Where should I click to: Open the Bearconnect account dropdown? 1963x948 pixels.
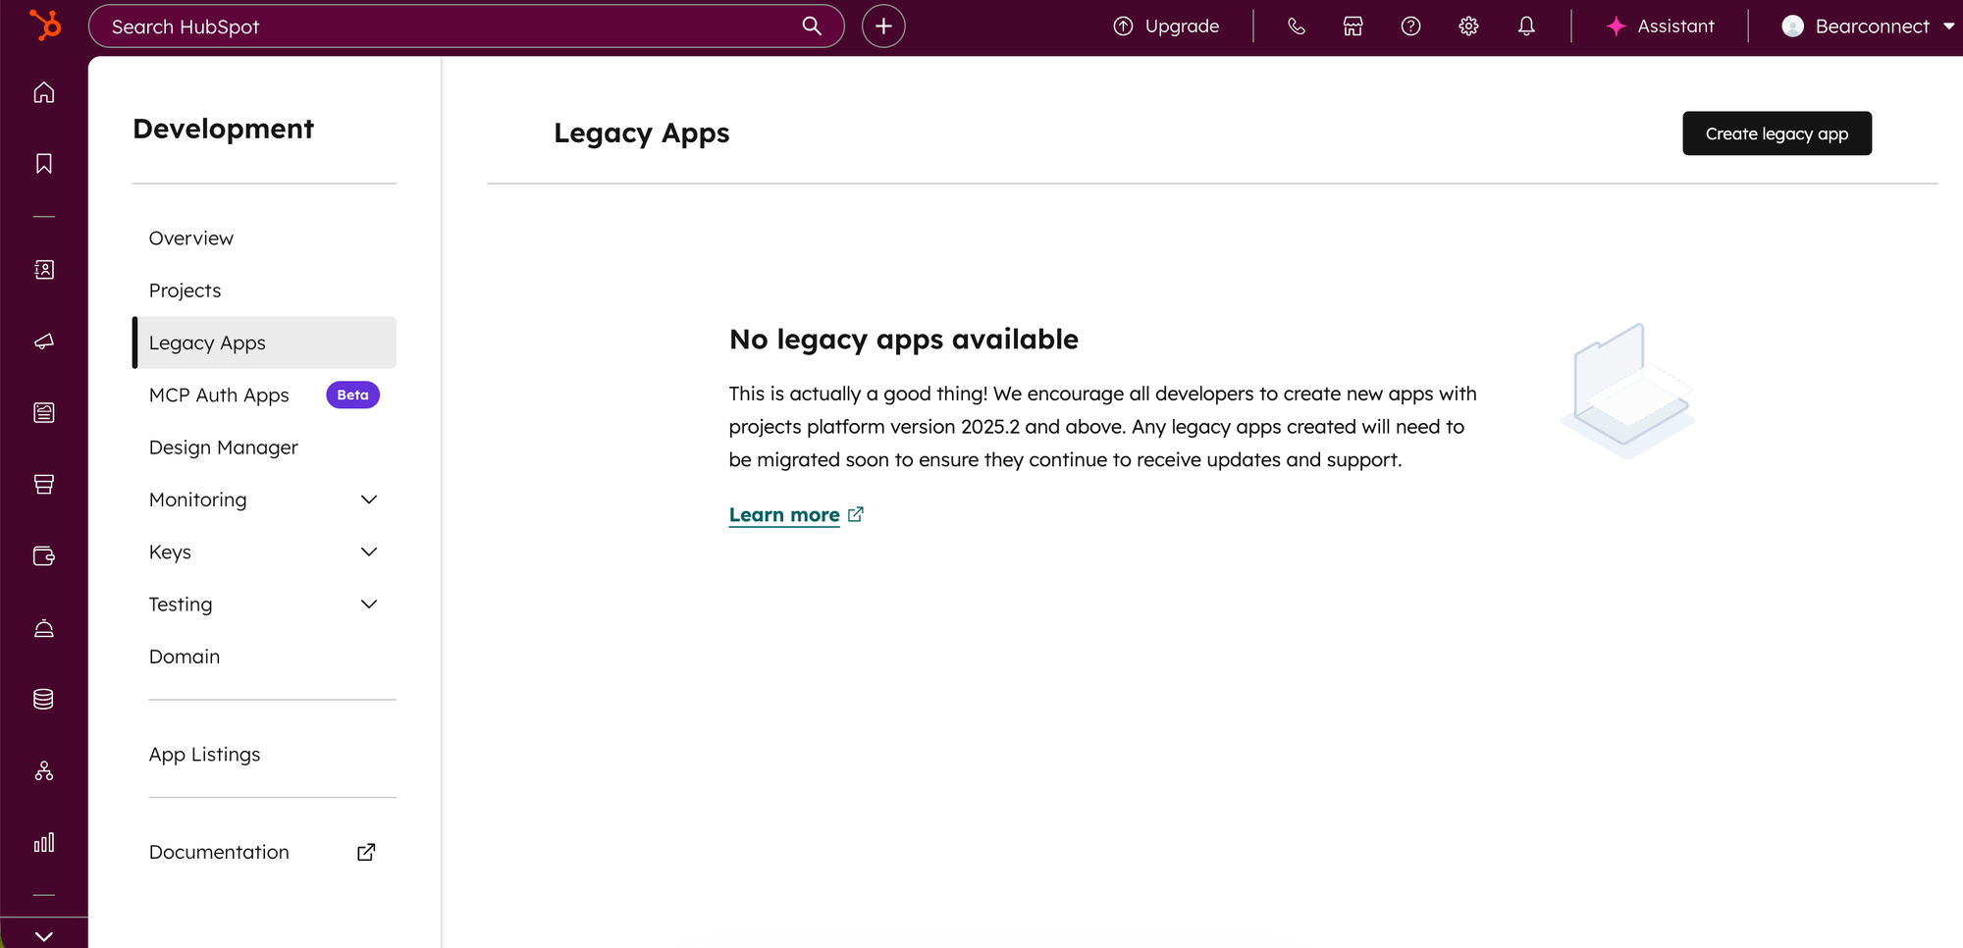tap(1868, 26)
